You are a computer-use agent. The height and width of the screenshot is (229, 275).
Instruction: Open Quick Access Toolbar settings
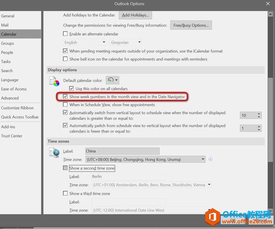tap(20, 117)
